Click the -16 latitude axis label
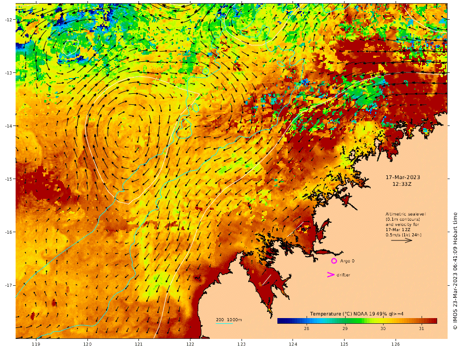 [x=8, y=232]
